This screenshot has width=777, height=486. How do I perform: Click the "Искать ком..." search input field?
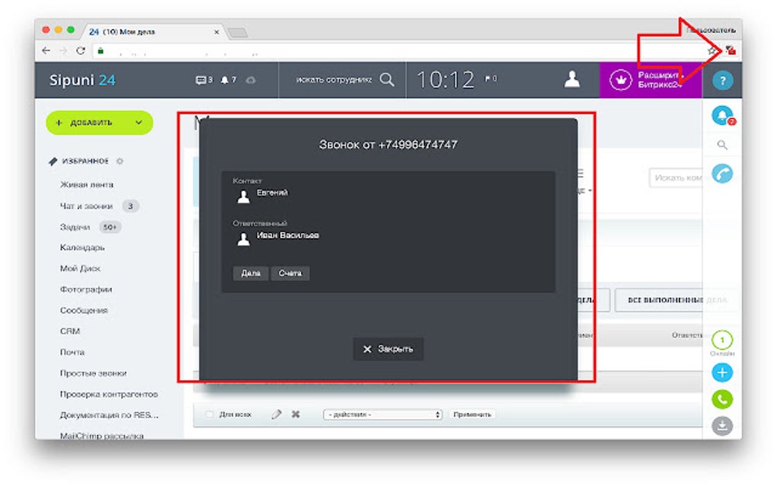tap(676, 177)
